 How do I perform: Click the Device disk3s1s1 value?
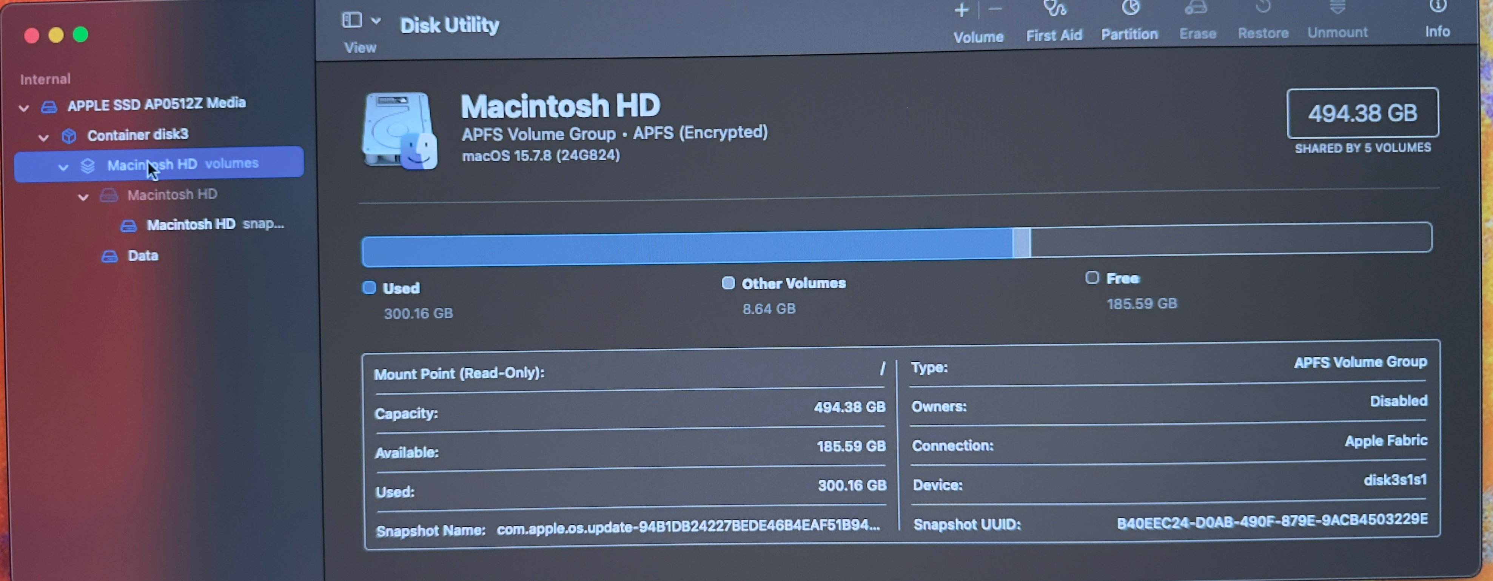[1395, 480]
